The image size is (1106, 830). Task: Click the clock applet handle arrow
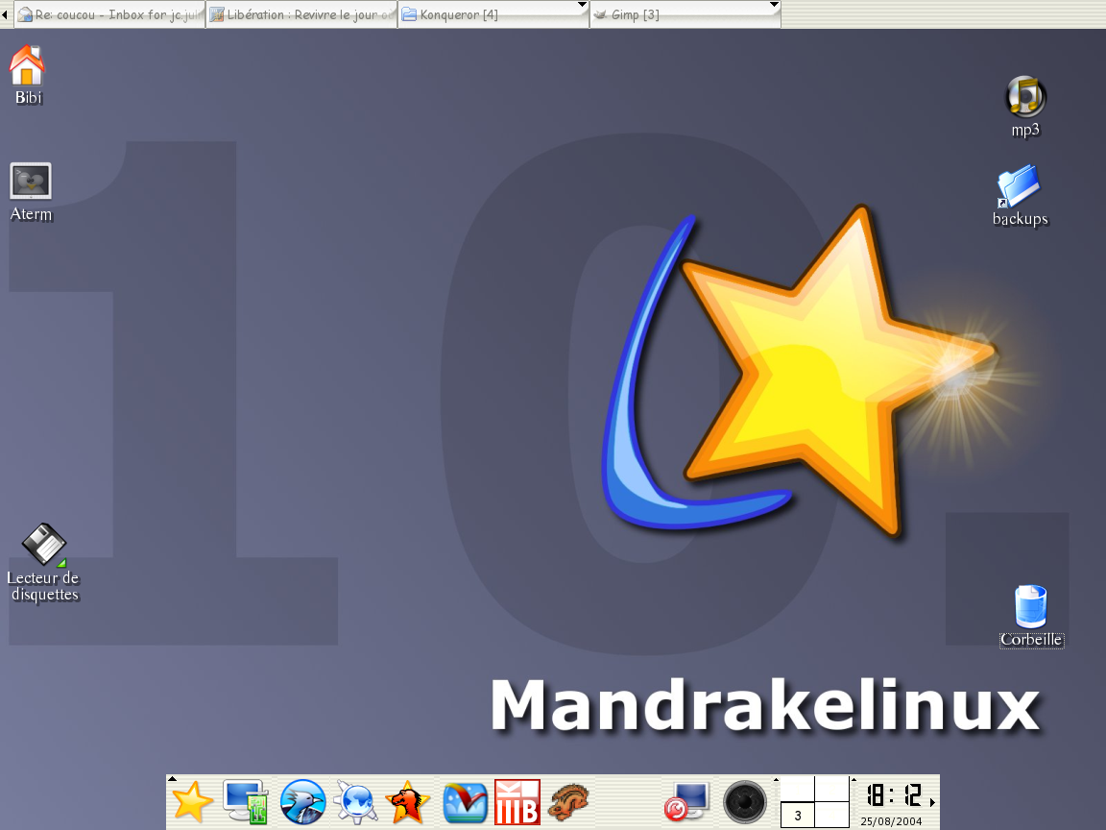(854, 780)
